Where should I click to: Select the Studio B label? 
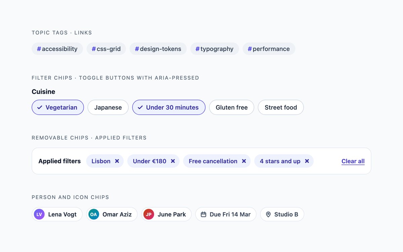click(286, 214)
